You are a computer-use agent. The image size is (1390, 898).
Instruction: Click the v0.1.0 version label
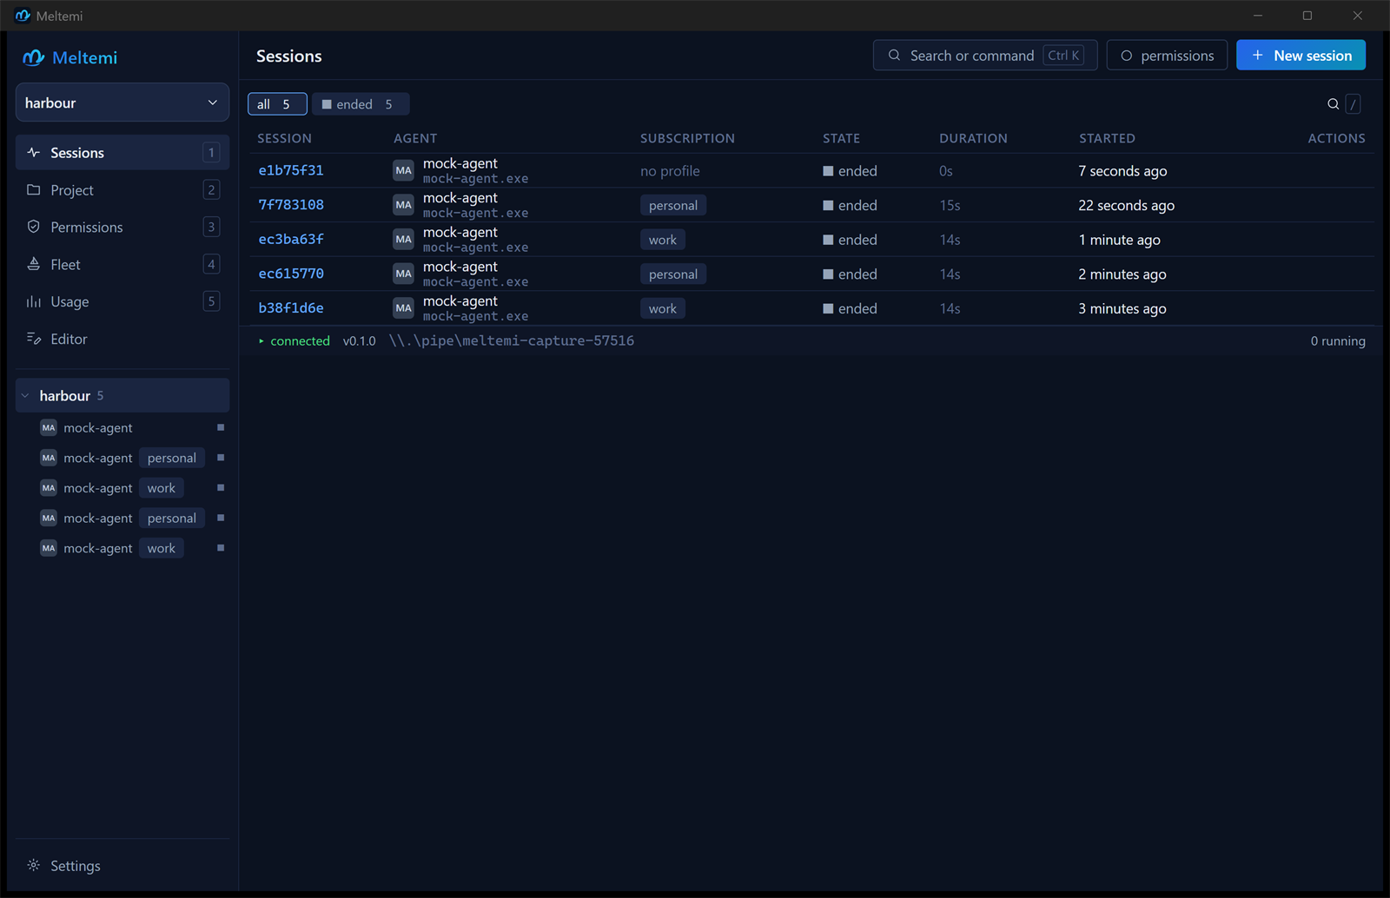[359, 341]
